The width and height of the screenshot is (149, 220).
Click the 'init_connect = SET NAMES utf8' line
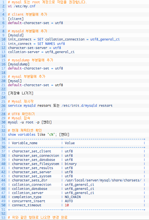pos(37,44)
